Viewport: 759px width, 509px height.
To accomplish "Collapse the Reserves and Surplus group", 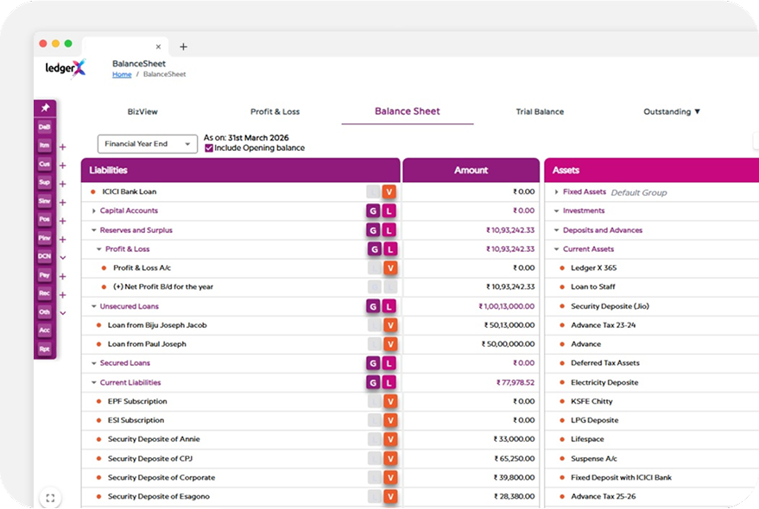I will (94, 230).
